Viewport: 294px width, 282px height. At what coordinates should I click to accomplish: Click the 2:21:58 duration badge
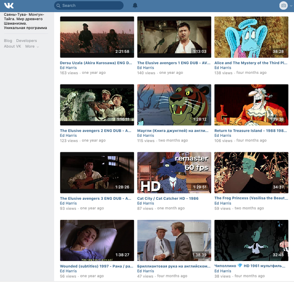122,51
